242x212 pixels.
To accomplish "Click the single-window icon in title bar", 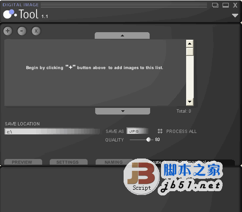I will (225, 5).
